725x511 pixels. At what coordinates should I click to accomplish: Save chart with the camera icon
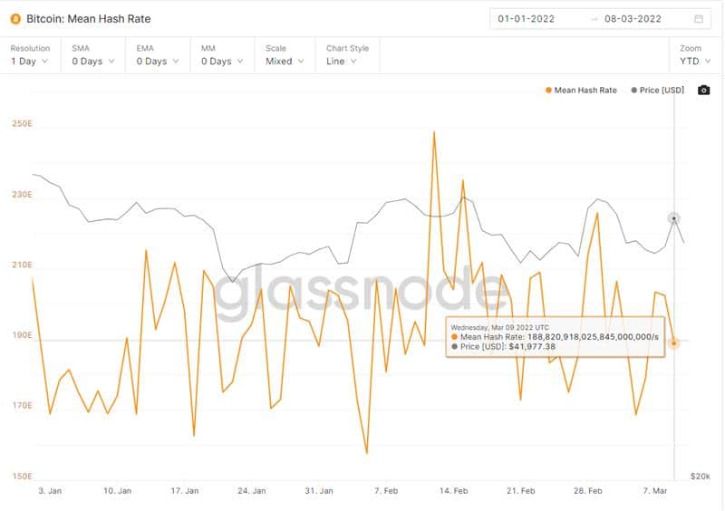703,91
